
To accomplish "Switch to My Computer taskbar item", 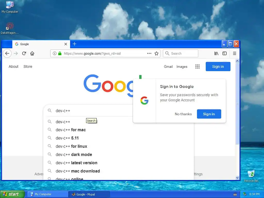I will click(x=48, y=194).
